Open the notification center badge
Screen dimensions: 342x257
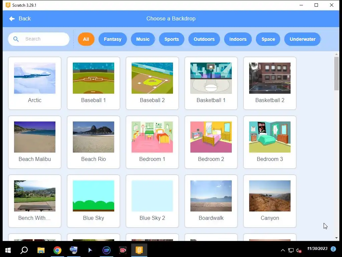click(x=333, y=249)
